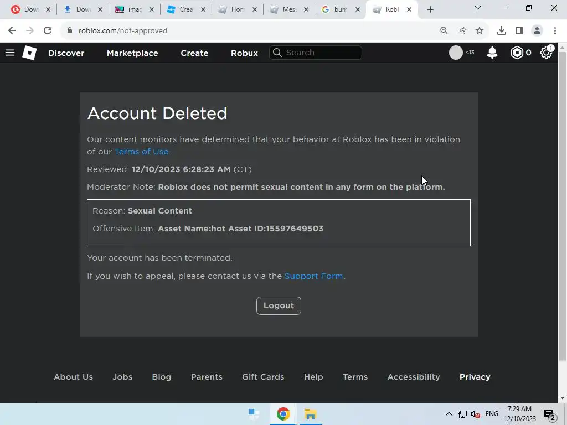
Task: Open the Roblox hamburger navigation menu
Action: click(x=10, y=53)
